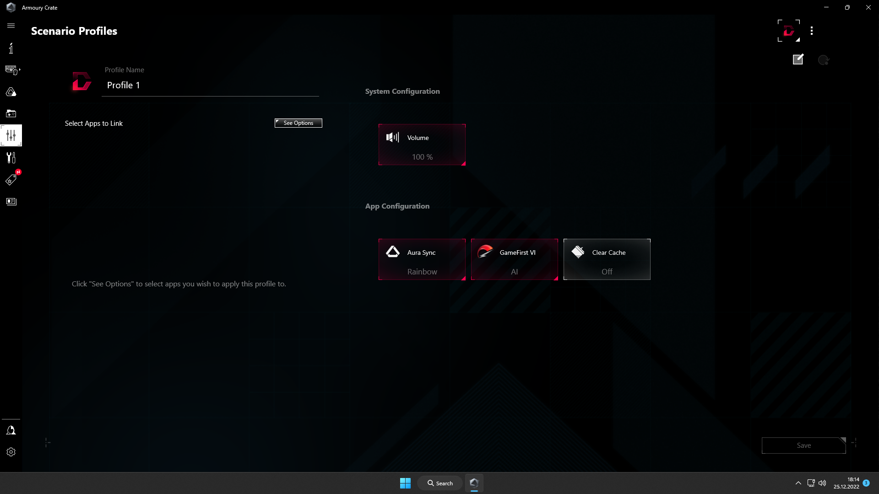Toggle Clear Cache from Off

(x=607, y=259)
